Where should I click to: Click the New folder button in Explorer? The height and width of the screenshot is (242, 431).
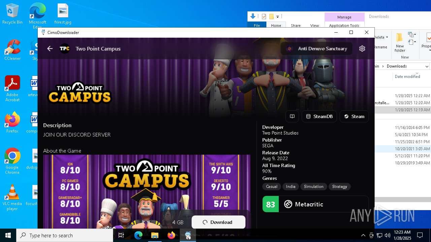[400, 42]
